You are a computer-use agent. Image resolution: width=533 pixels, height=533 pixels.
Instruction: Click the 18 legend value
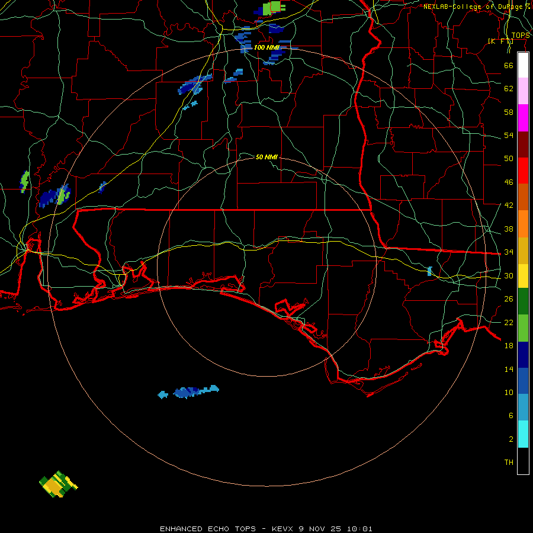click(x=509, y=346)
